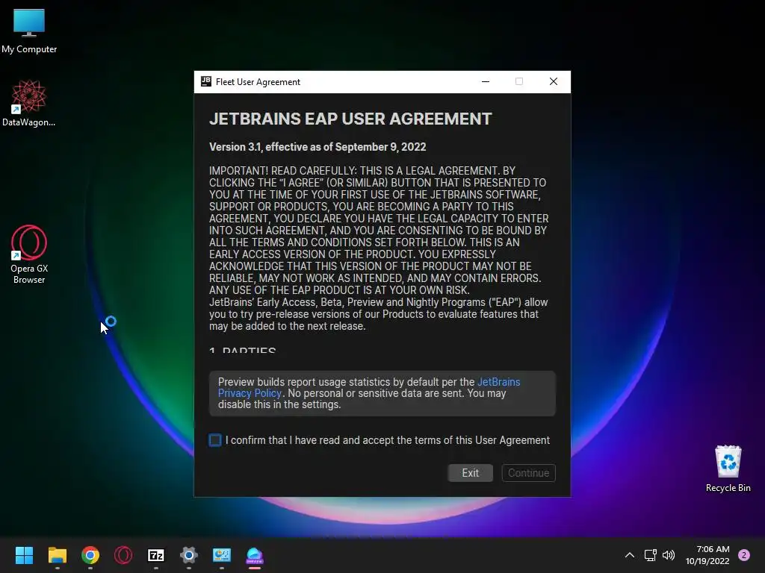Image resolution: width=765 pixels, height=573 pixels.
Task: Check the User Agreement confirmation checkbox
Action: [x=215, y=440]
